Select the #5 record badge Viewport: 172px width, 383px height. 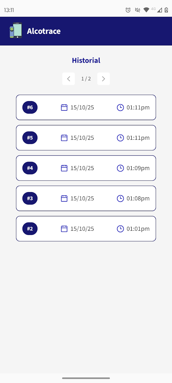[x=30, y=138]
